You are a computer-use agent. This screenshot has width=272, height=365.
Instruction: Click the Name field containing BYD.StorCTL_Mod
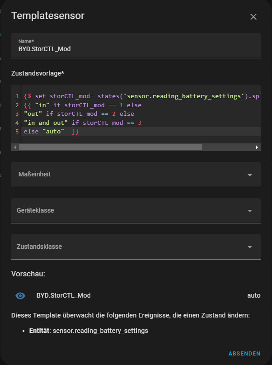(x=136, y=49)
